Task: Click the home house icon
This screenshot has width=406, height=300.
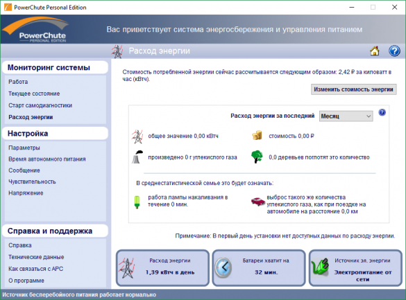Action: point(374,51)
